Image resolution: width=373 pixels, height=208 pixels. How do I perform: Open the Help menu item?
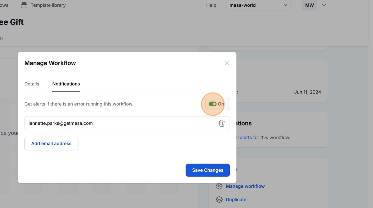[211, 5]
